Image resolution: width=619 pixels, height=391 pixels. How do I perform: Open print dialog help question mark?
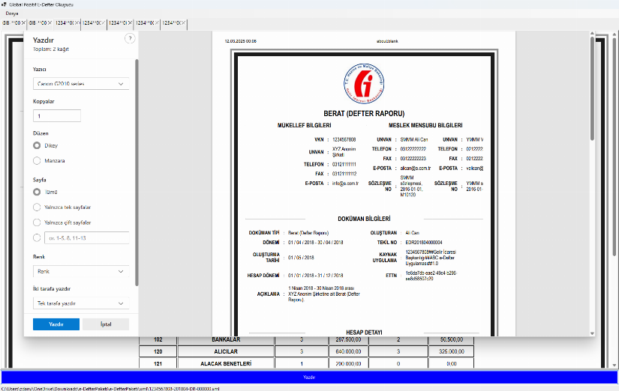click(x=130, y=39)
